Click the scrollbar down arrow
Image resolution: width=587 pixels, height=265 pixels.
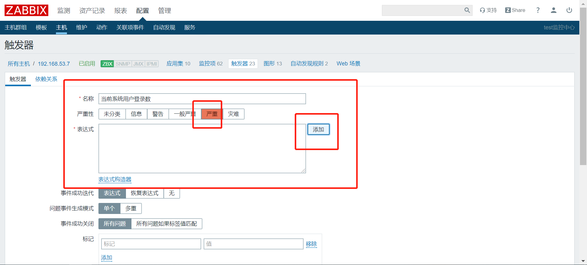[x=583, y=261]
